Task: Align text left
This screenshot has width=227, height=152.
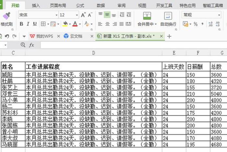Action: click(x=100, y=24)
